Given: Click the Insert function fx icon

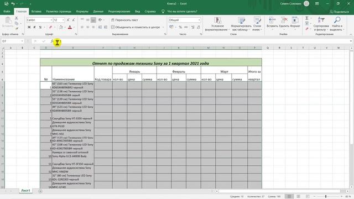Looking at the screenshot, I should click(x=52, y=41).
